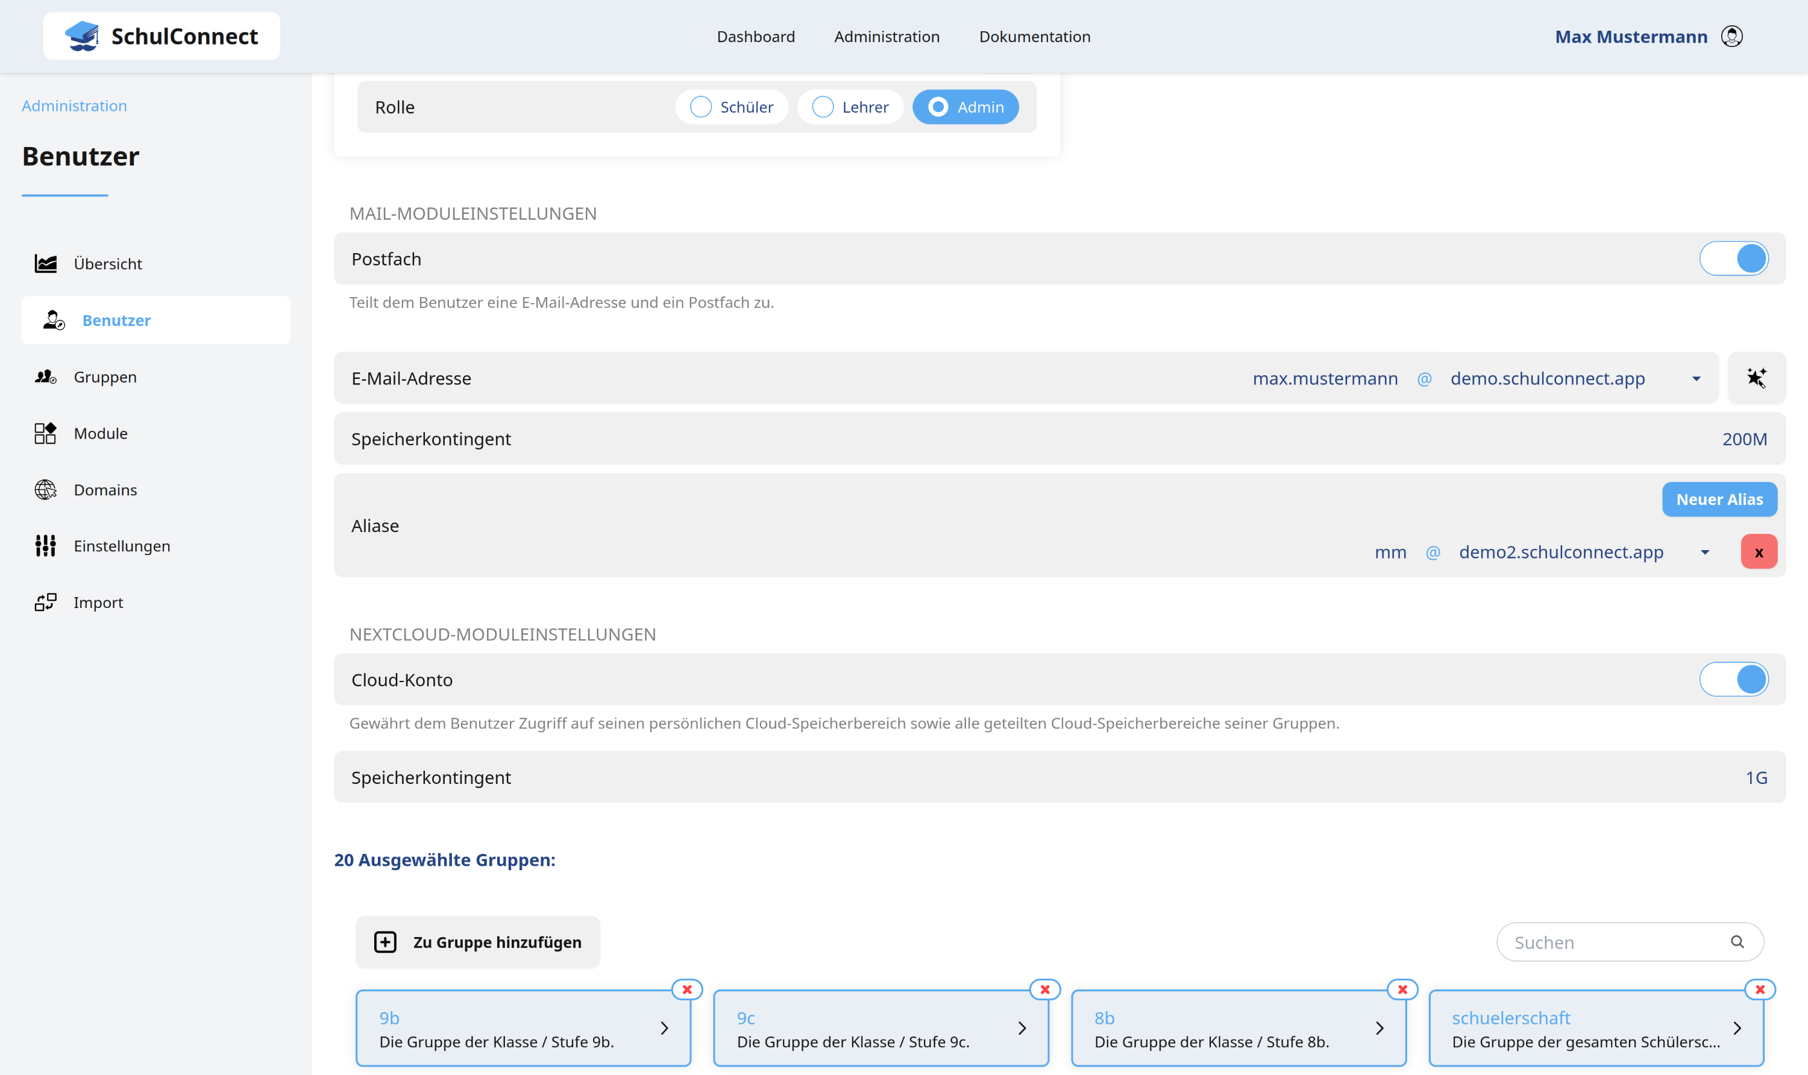This screenshot has height=1075, width=1808.
Task: Toggle the Cloud-Konto switch
Action: [x=1733, y=680]
